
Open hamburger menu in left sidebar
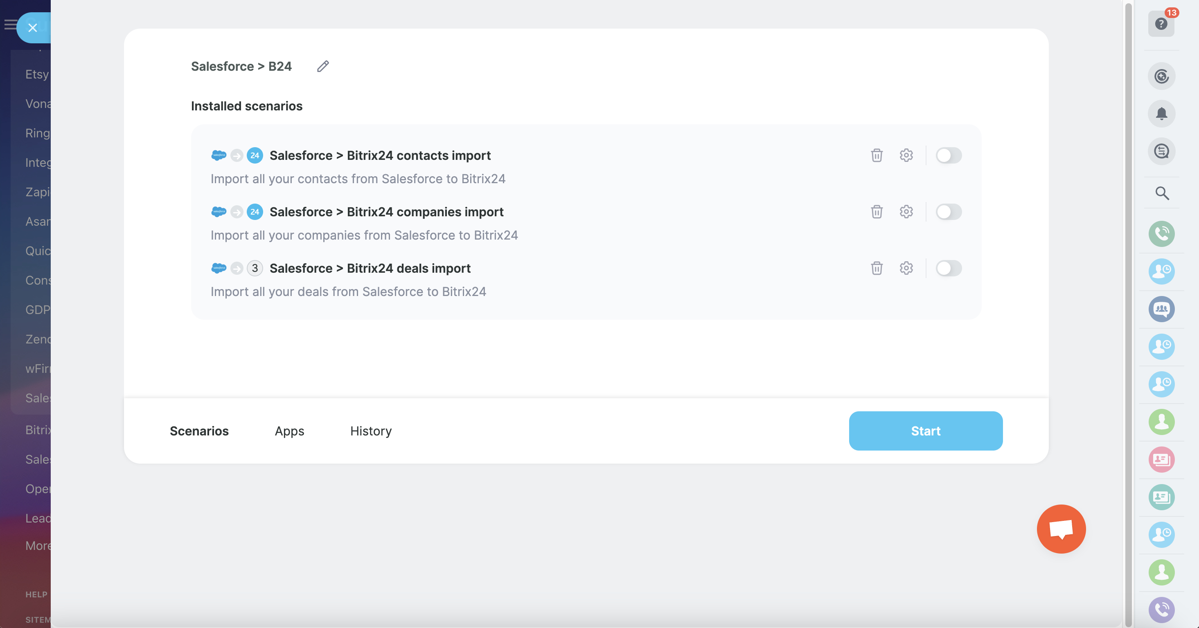pos(10,25)
